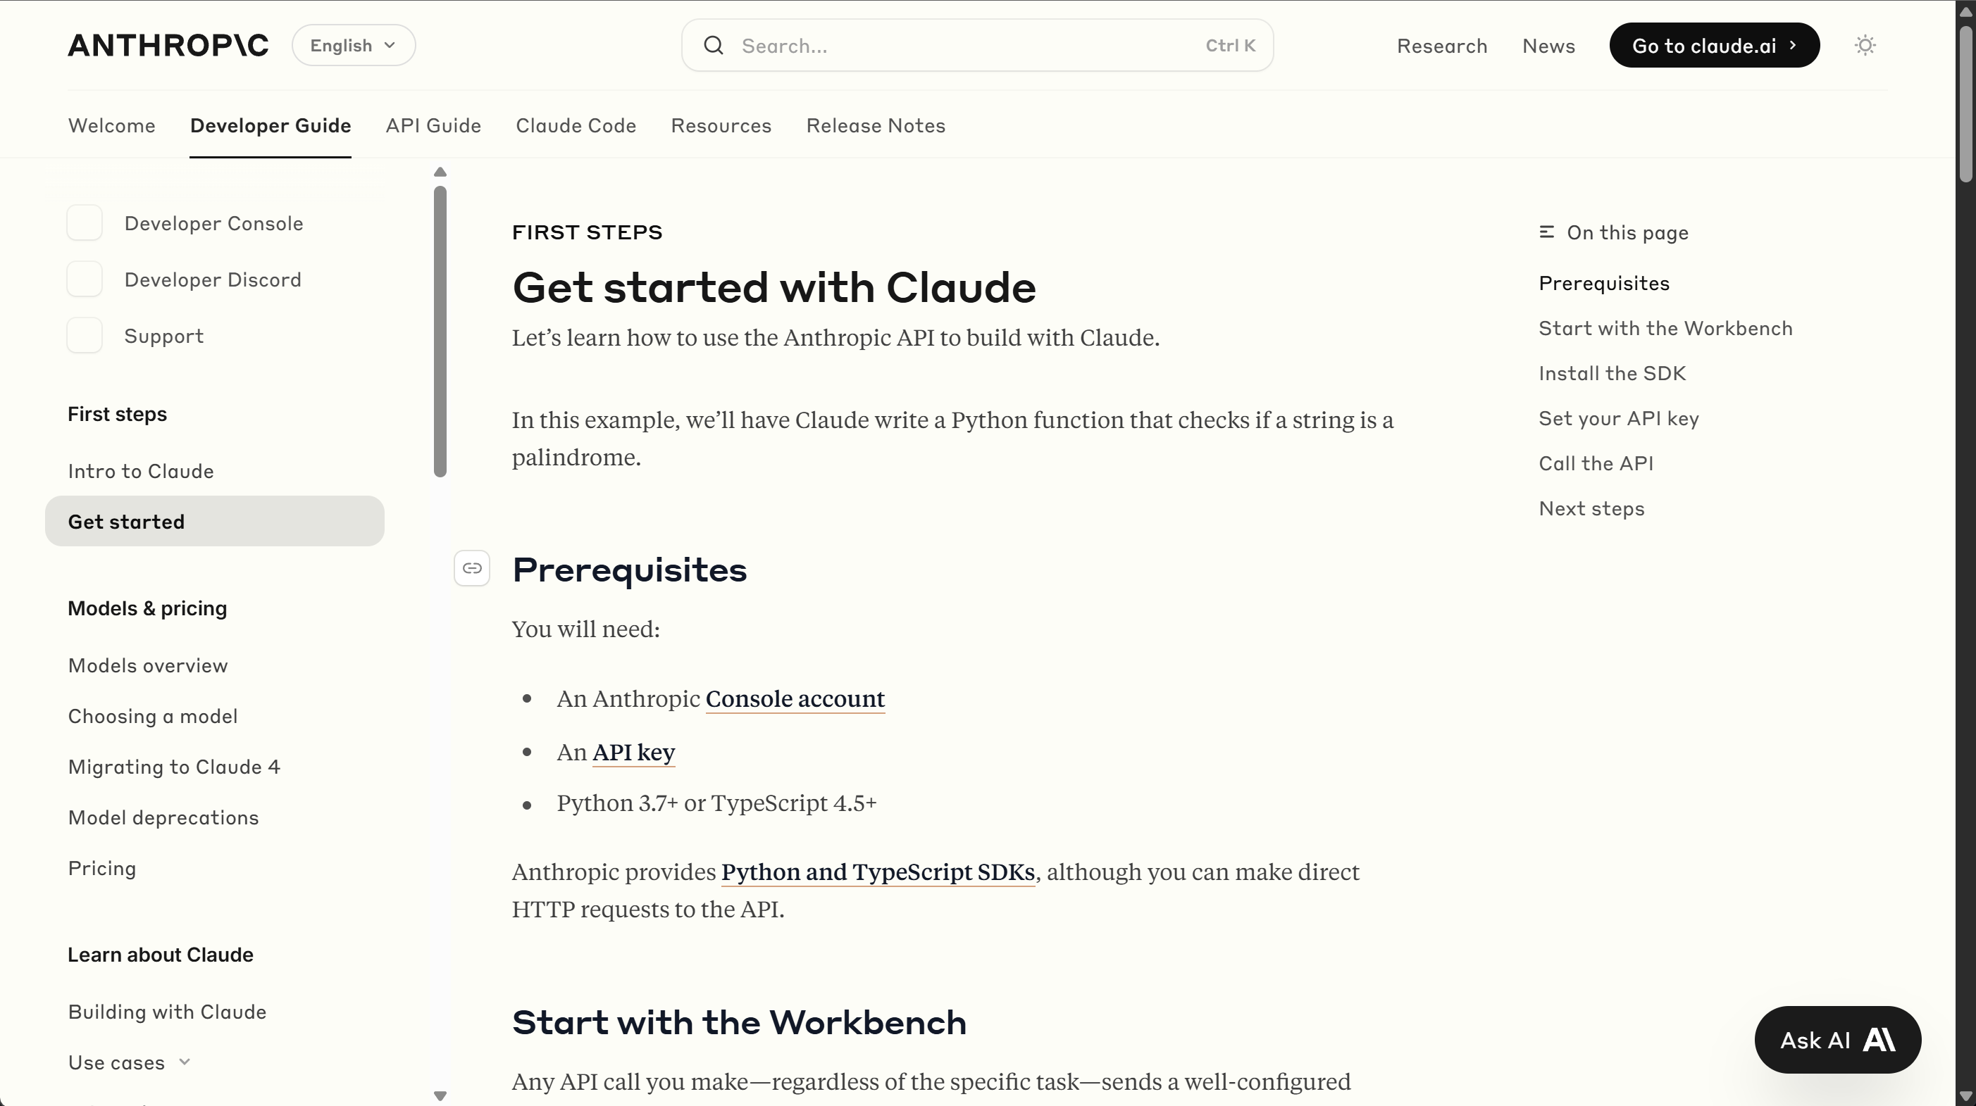Screen dimensions: 1976x1106
Task: Open Ask AI assistant button
Action: tap(1838, 1039)
